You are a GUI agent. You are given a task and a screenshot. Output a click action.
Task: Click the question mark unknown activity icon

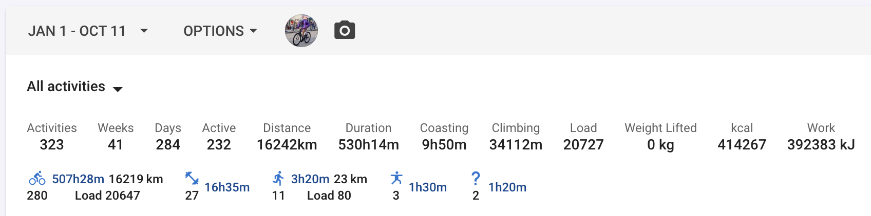(x=476, y=178)
